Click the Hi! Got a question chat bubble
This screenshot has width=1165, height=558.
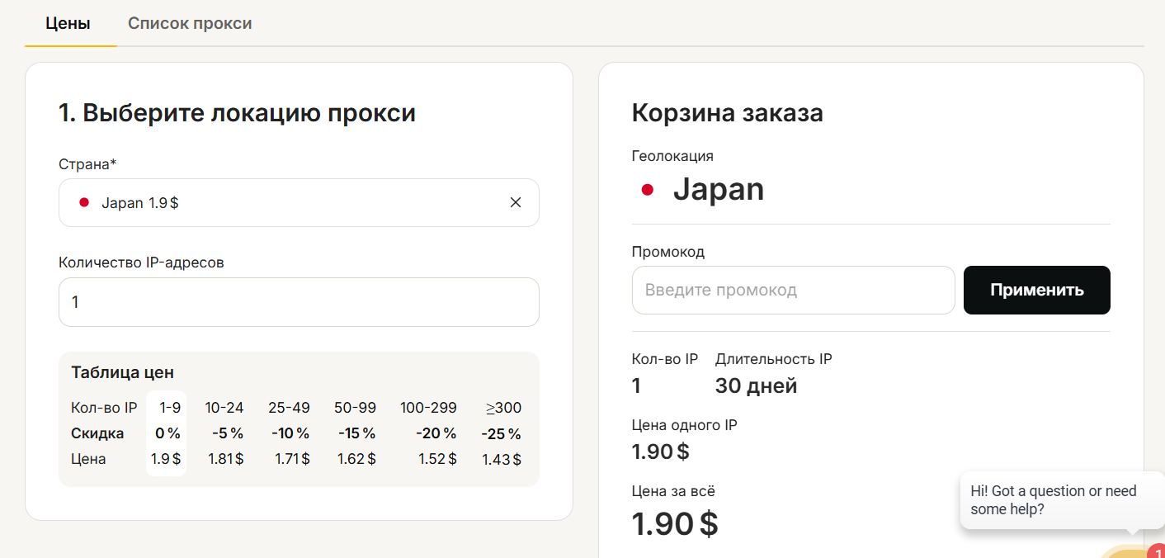tap(1053, 500)
